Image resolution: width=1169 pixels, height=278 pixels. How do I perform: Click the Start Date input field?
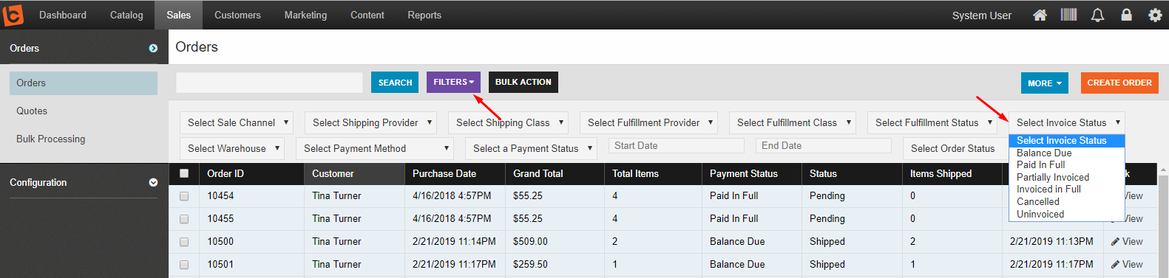(x=676, y=145)
